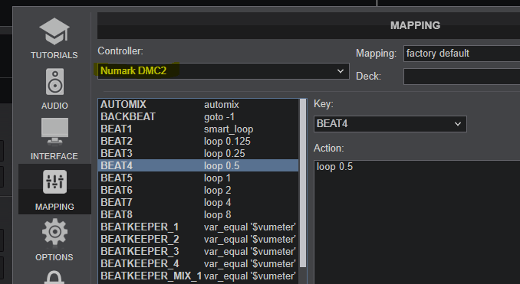Select the highlighted BEAT4 loop 0.5 row

[x=199, y=165]
